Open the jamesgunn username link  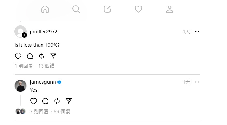[43, 82]
